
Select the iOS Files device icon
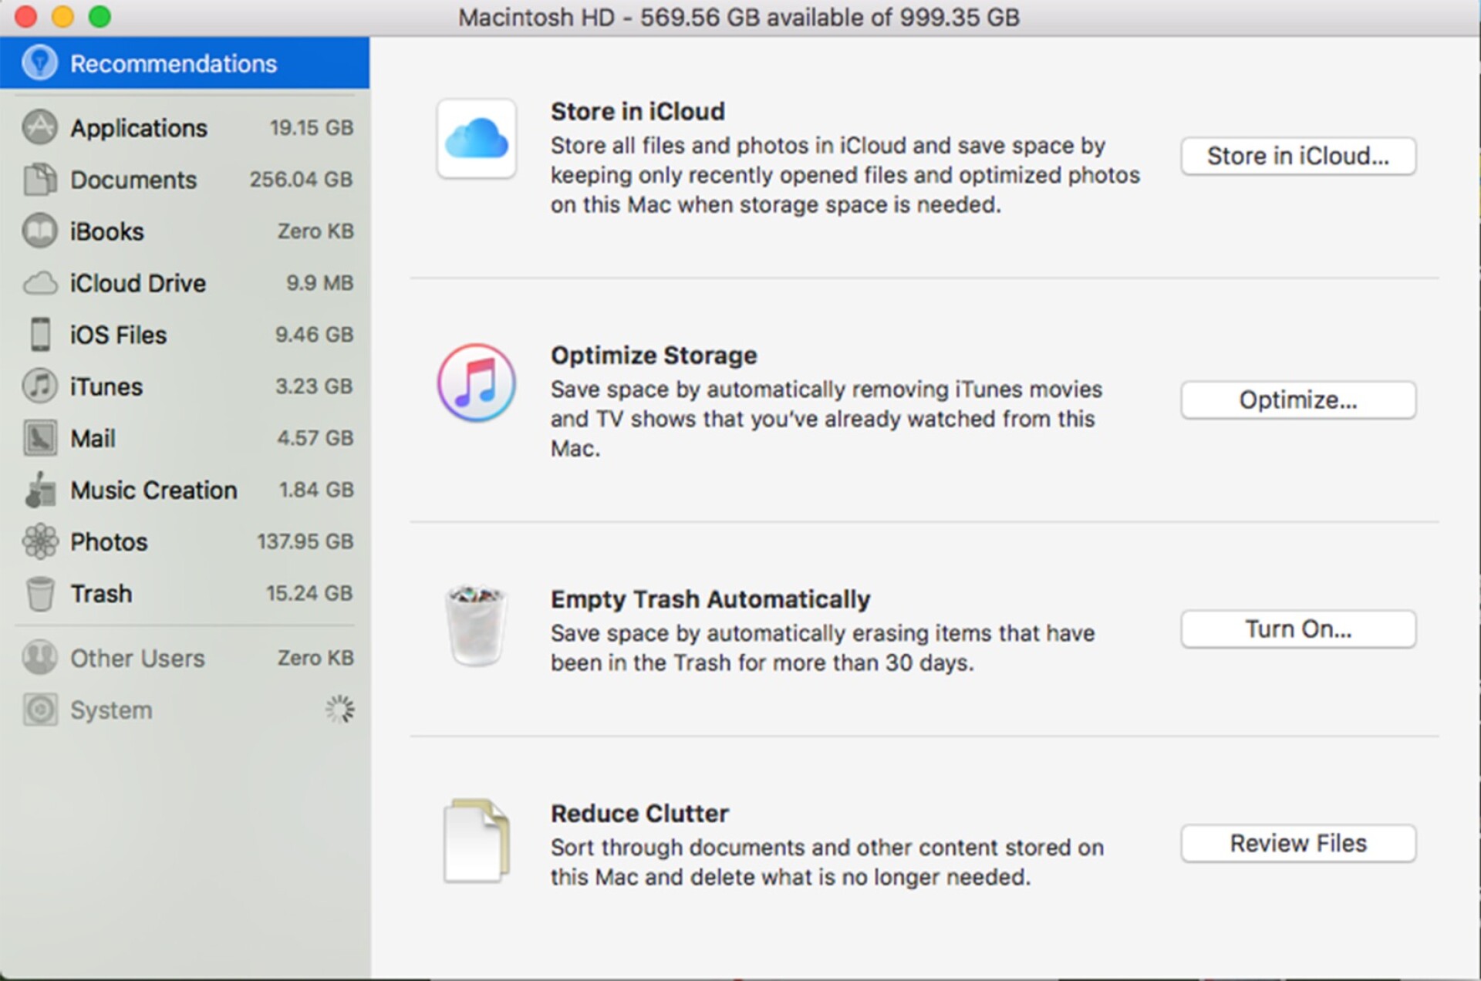tap(39, 334)
